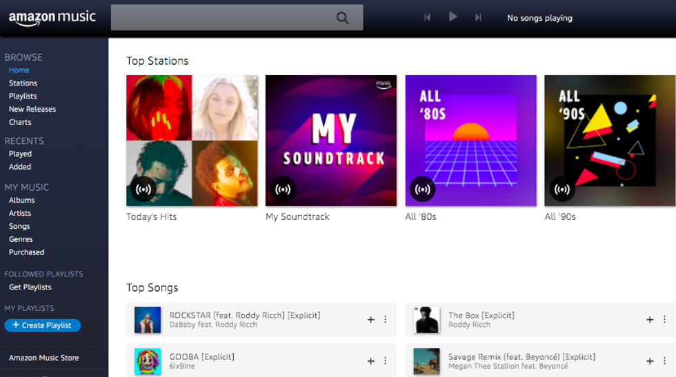
Task: Click 'Savage Remix (feat. Beyoncé)' title
Action: point(521,357)
